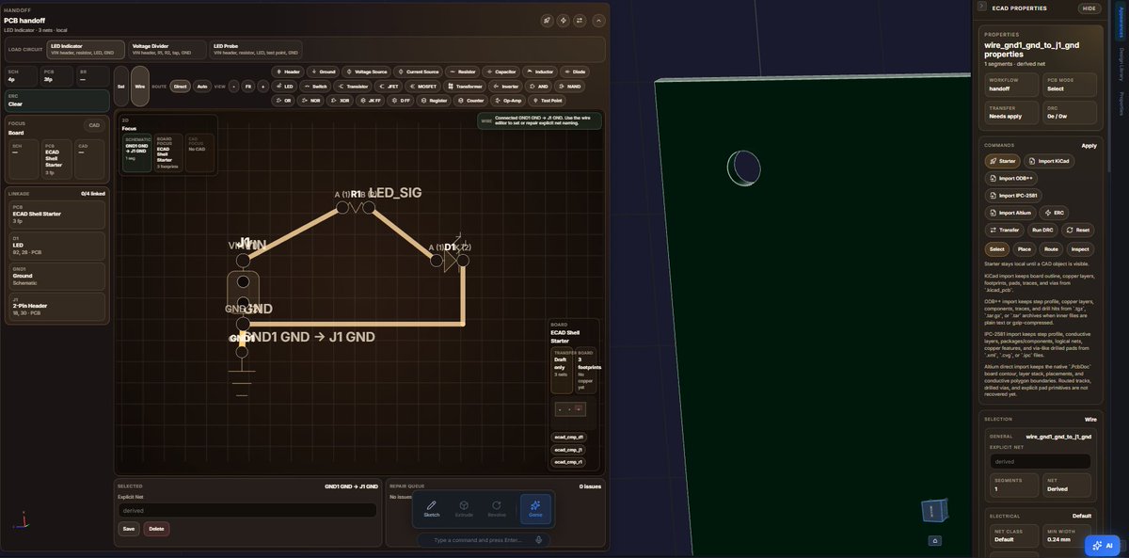The width and height of the screenshot is (1129, 558).
Task: Save the explicit net name
Action: (128, 529)
